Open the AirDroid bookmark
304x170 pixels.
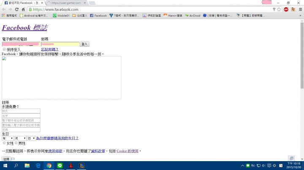click(193, 16)
